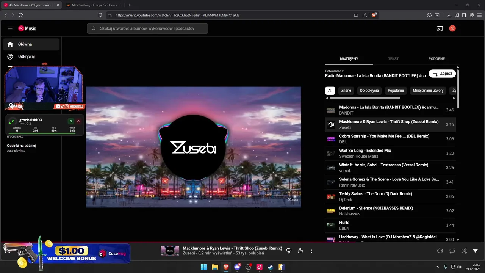Toggle the browser sidebar panel icon
Viewport: 485px width, 273px height.
point(464,15)
